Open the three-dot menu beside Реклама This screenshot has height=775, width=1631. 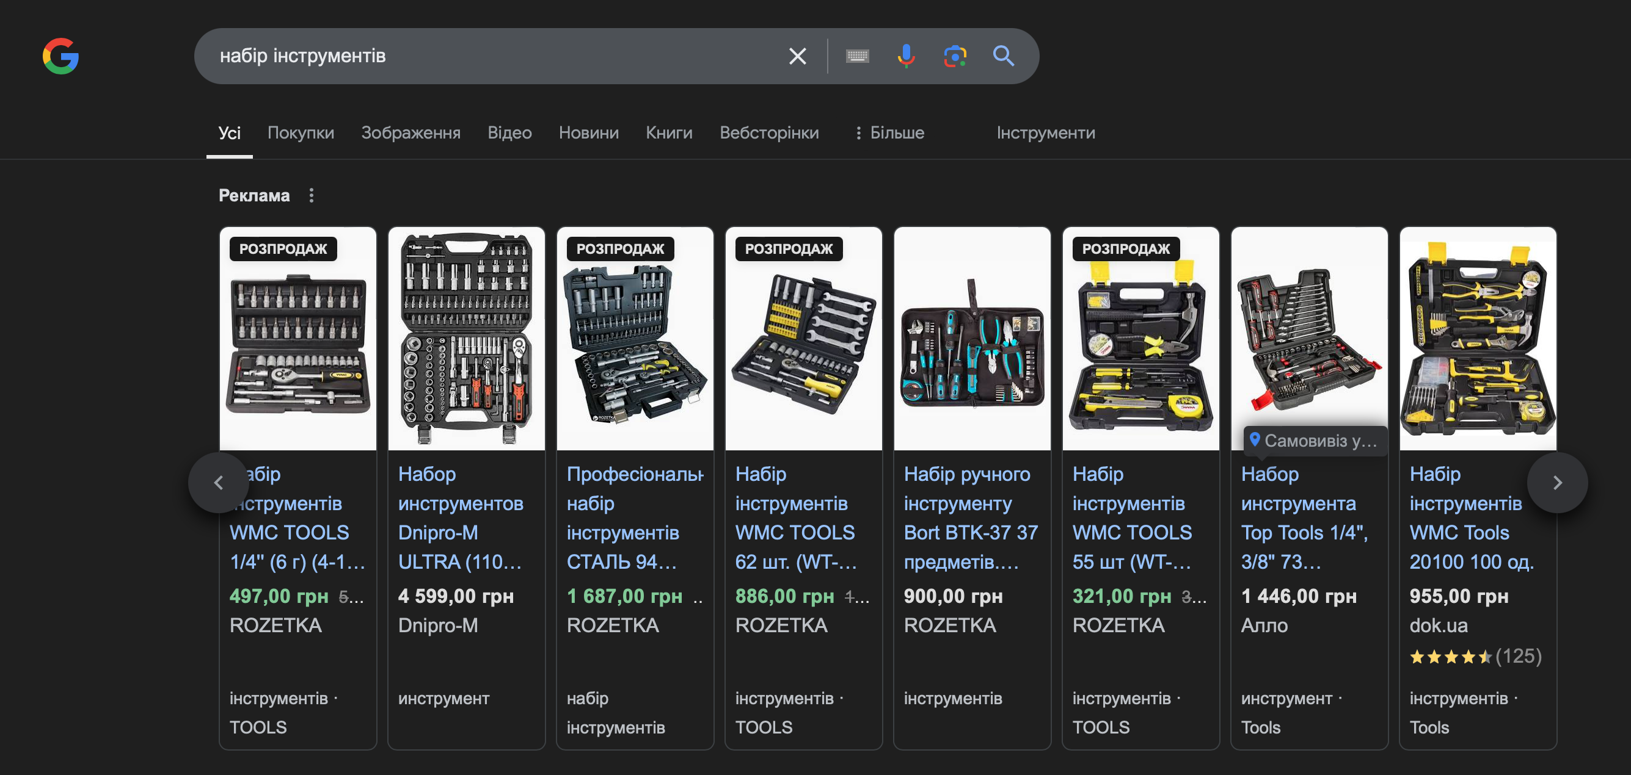[311, 195]
